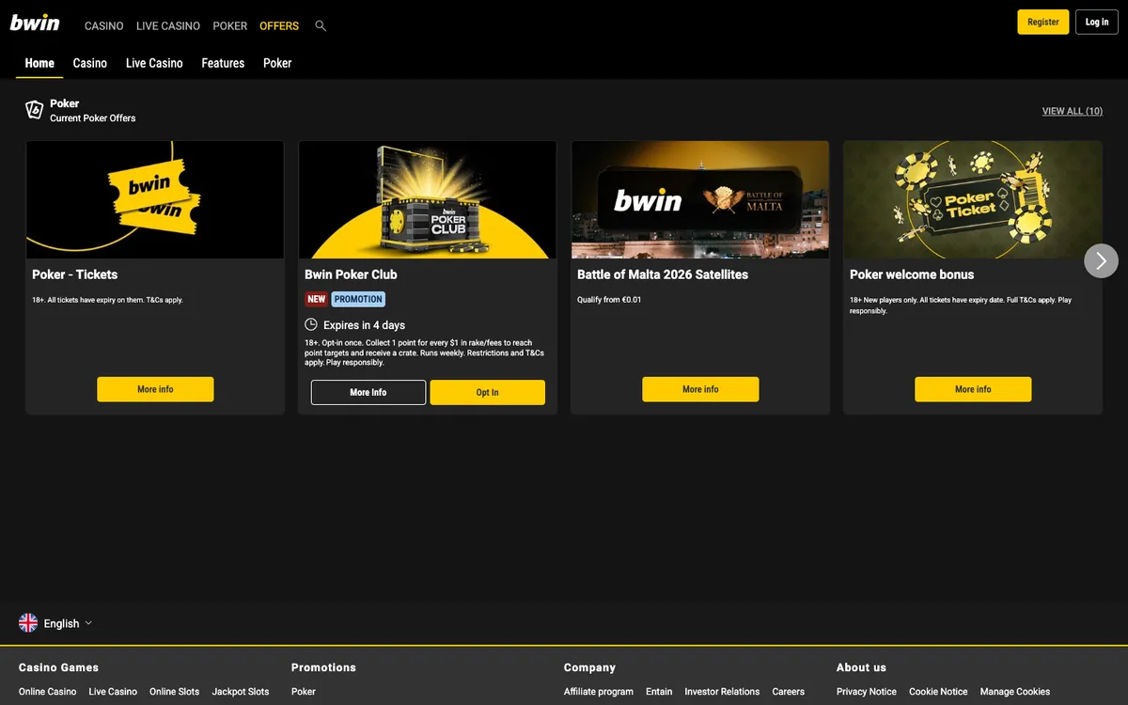
Task: Open the Bwin Poker Club banner image
Action: (x=428, y=200)
